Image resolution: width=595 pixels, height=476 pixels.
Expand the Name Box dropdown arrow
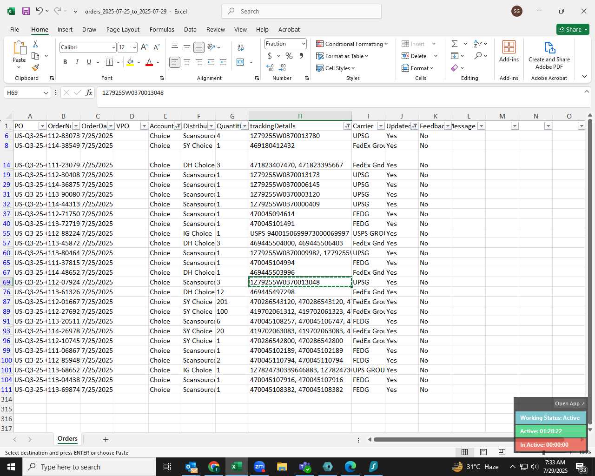[46, 93]
